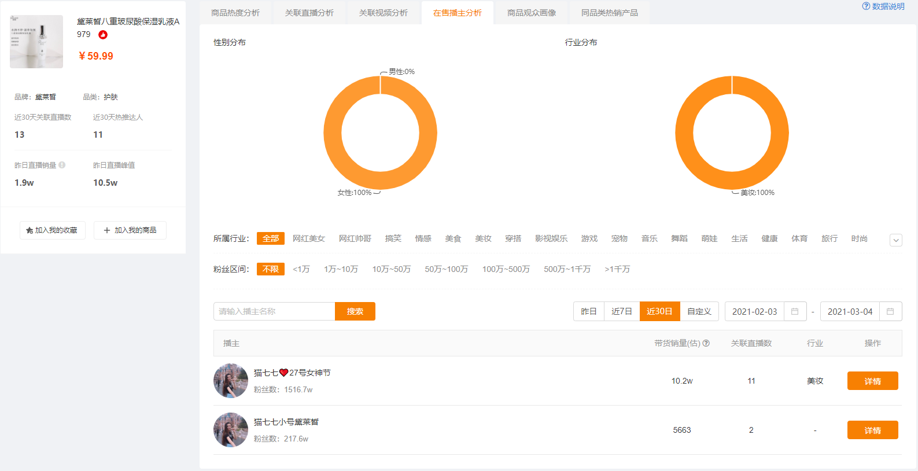Click the star icon in 加入我的收藏

tap(30, 230)
